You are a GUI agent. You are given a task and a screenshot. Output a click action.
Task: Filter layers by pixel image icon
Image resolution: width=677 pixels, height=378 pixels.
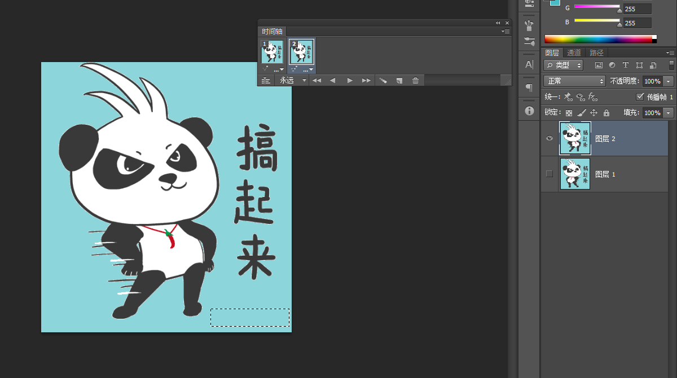point(599,65)
